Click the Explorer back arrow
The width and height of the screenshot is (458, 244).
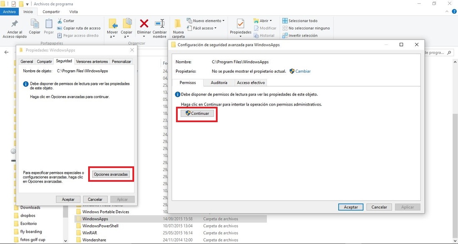6,52
